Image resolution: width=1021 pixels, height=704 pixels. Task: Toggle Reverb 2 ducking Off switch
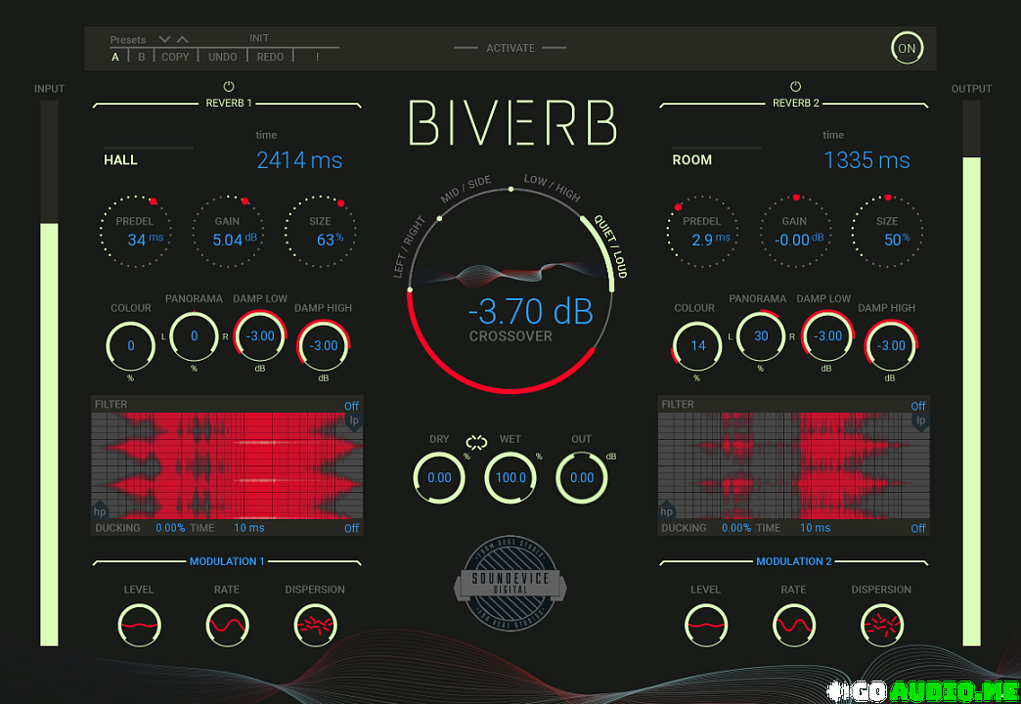918,528
